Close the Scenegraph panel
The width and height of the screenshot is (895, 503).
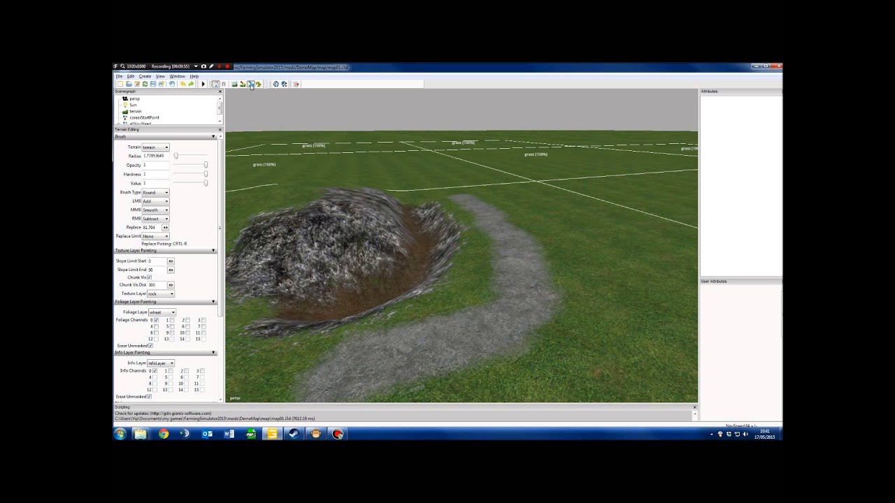220,92
